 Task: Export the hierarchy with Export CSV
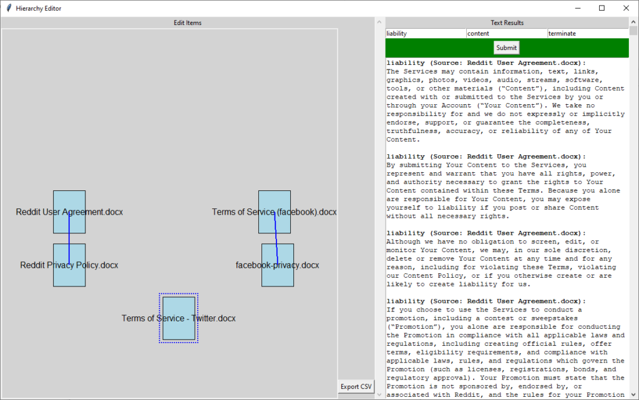(356, 387)
